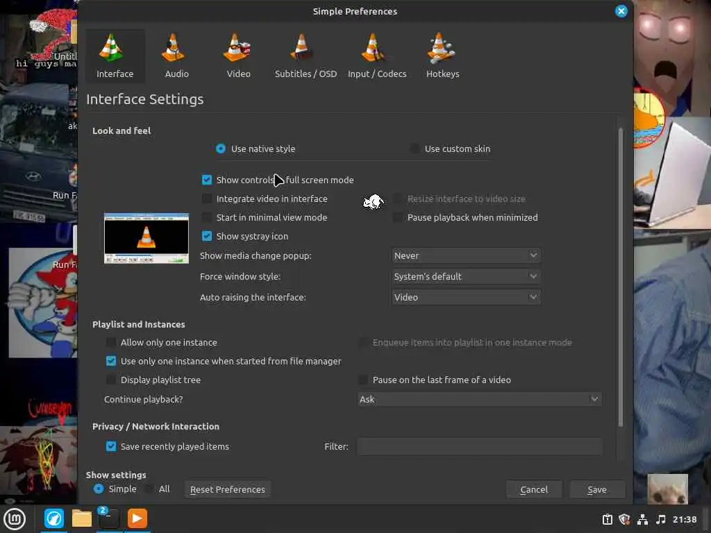Open the Video preferences tab
The height and width of the screenshot is (533, 711).
point(239,56)
